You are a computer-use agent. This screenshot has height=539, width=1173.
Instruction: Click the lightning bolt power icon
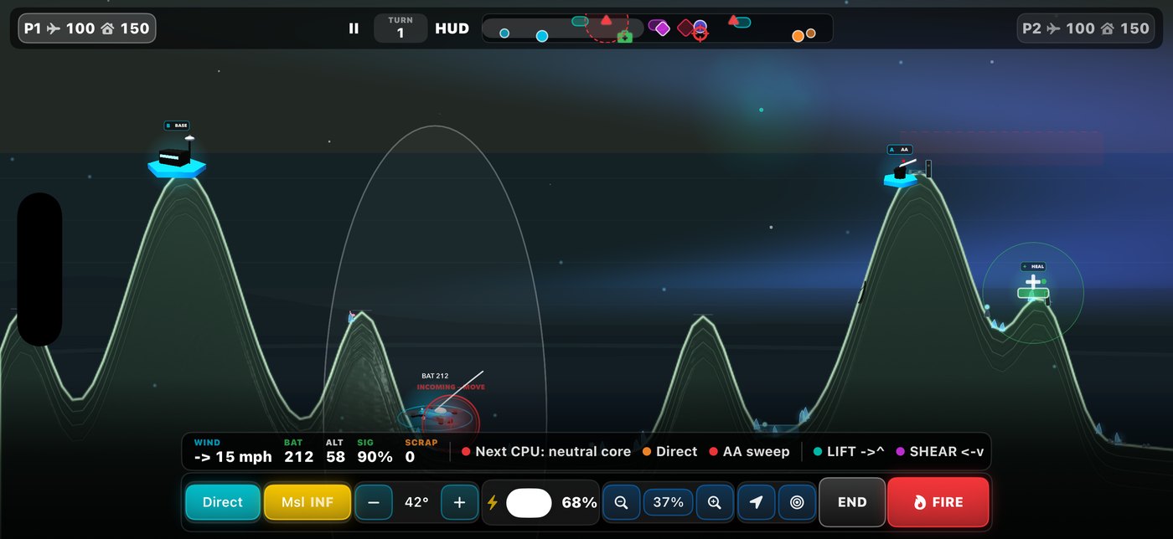pos(493,503)
